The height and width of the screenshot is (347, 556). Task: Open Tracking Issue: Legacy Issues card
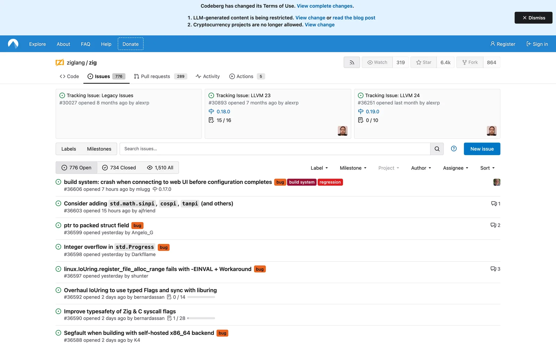pyautogui.click(x=100, y=95)
